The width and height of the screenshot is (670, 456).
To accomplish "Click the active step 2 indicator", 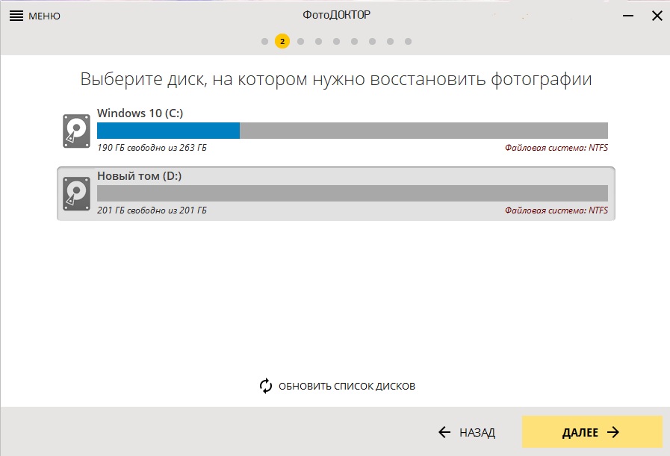I will 282,41.
